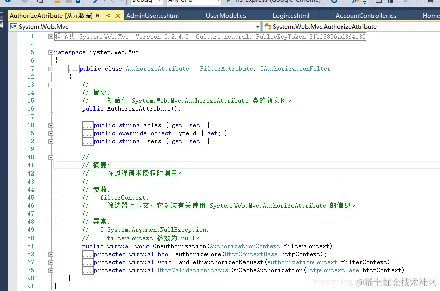440x291 pixels.
Task: Click the 筛选器上下文 comment on line 46
Action: (231, 206)
